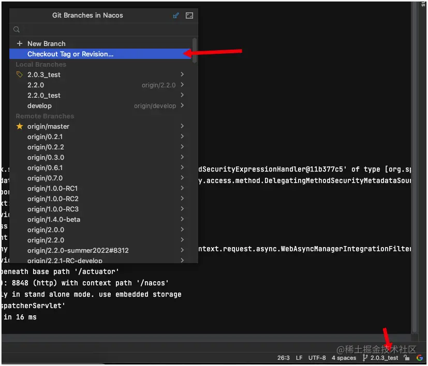This screenshot has height=366, width=428.
Task: Choose the New Branch entry
Action: tap(100, 43)
